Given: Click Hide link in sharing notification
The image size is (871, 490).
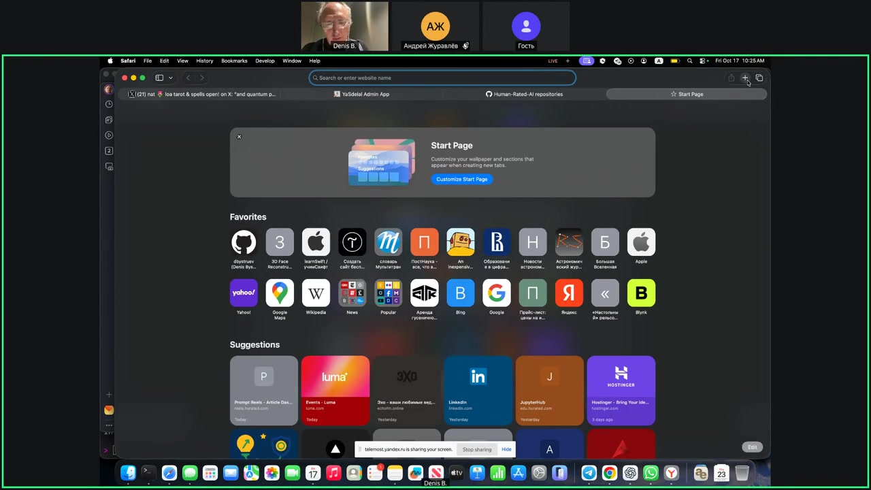Looking at the screenshot, I should (x=506, y=449).
